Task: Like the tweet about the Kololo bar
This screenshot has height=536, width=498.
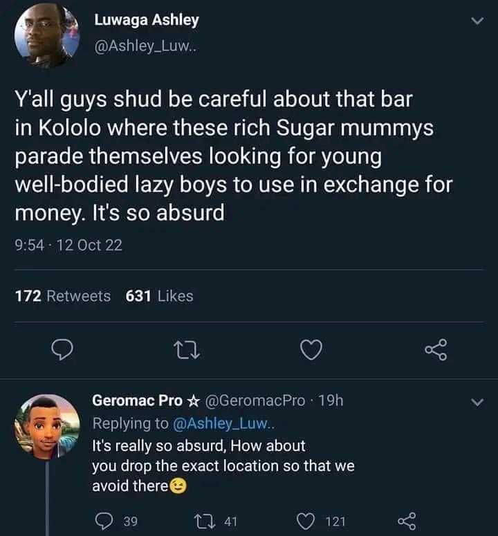Action: [x=311, y=351]
